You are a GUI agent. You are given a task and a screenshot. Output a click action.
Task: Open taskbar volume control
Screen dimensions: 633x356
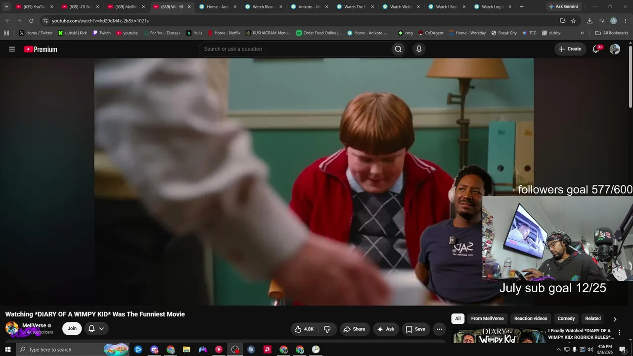[x=590, y=350]
